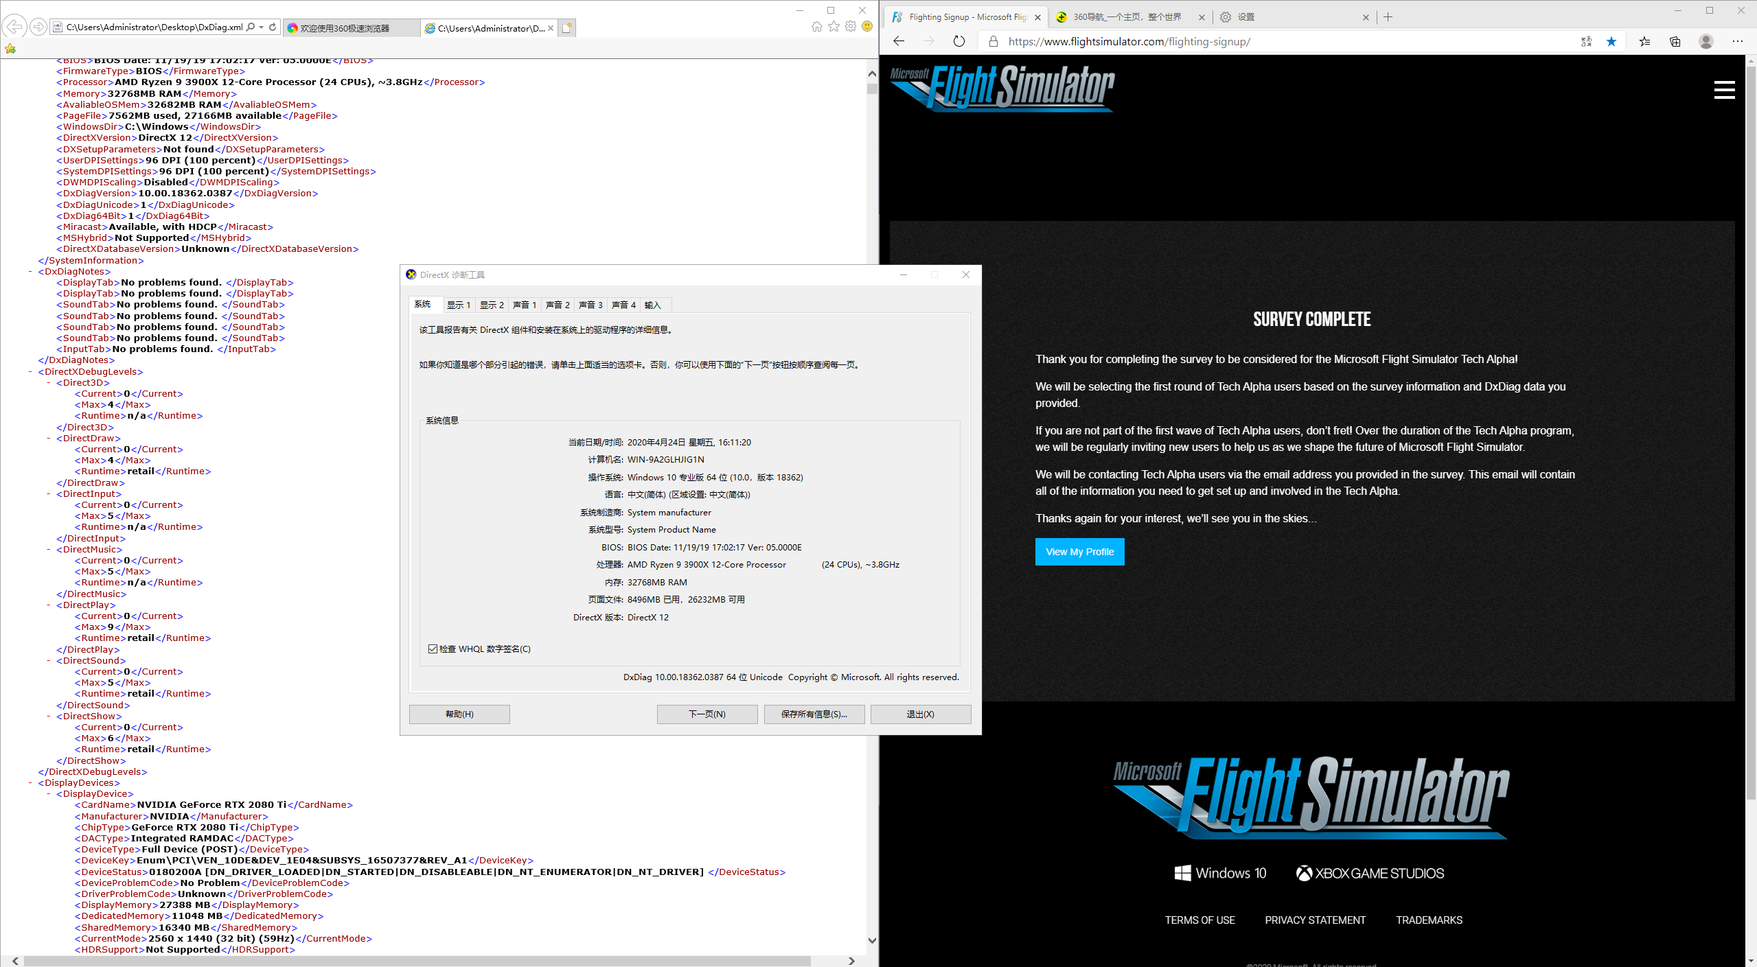
Task: Click 保存所有信息(S)... button
Action: 814,714
